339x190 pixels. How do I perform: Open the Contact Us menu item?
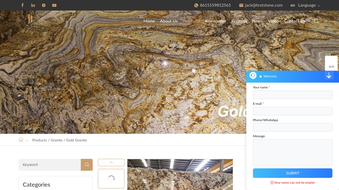point(295,21)
